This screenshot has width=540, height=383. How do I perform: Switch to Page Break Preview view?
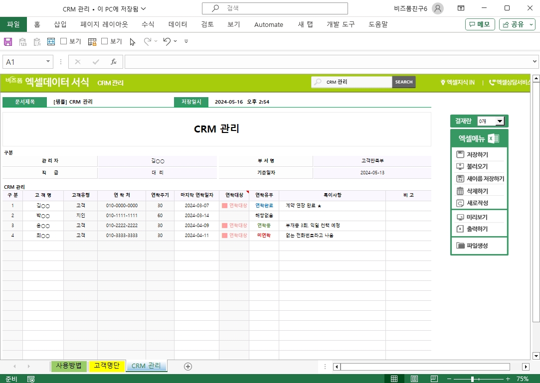[434, 379]
